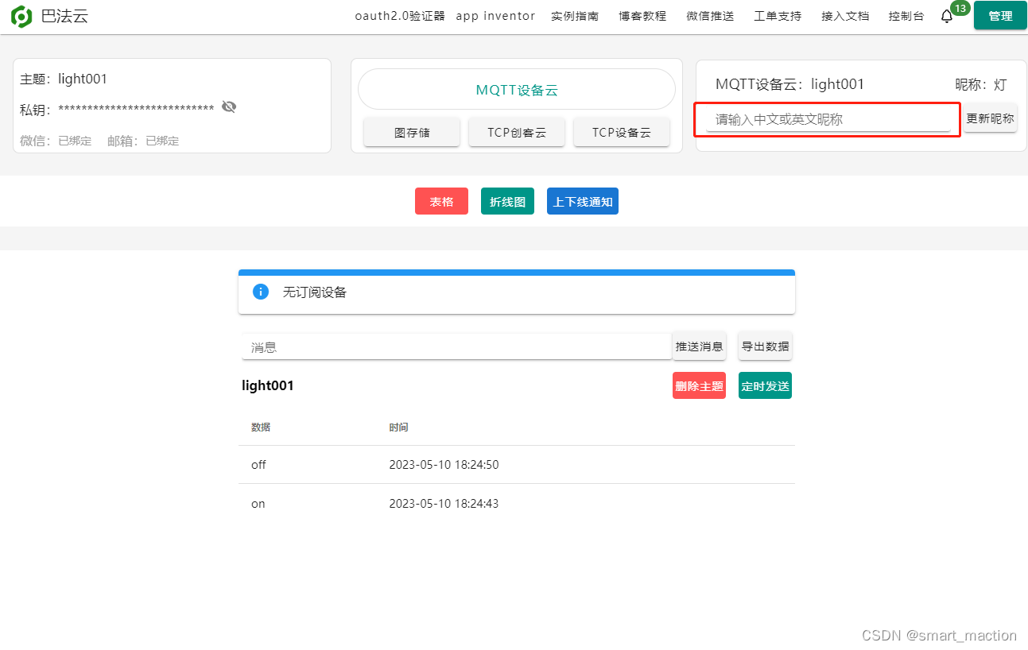Screen dimensions: 1028x650
Task: Click 导出数据 button
Action: tap(765, 346)
